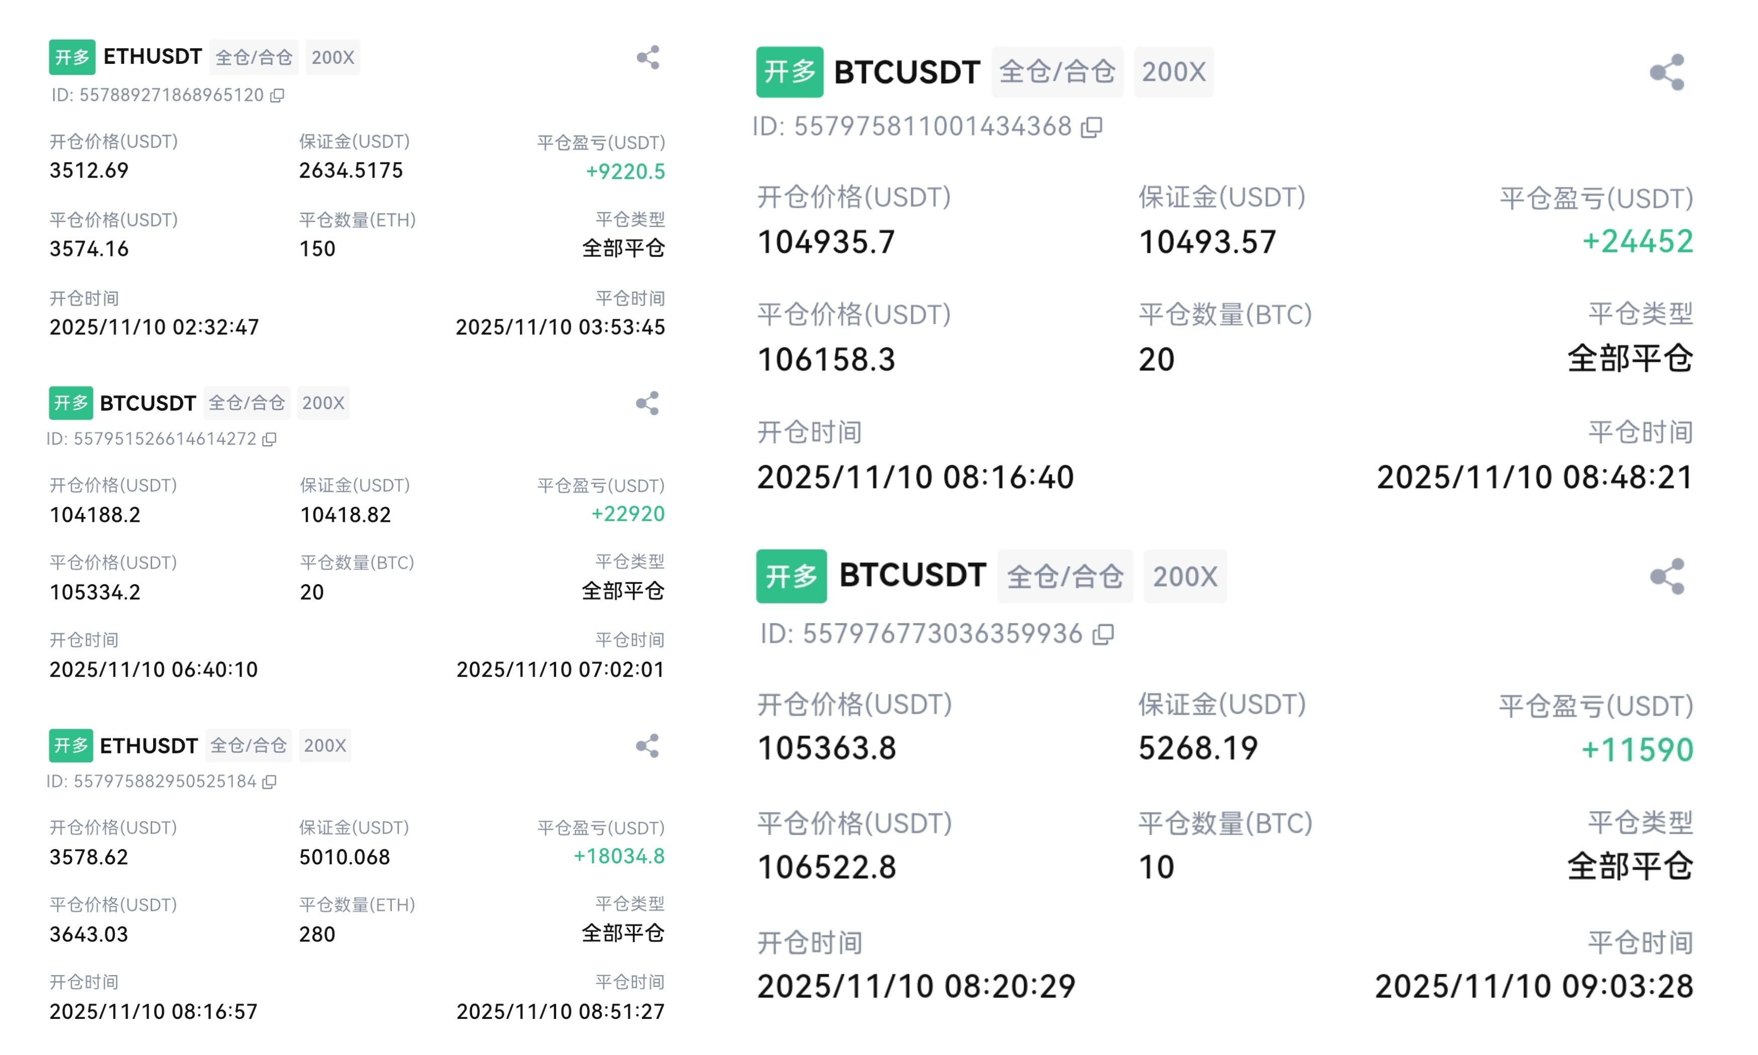
Task: Copy ID 55788927186896512 of first ETHUSDT position
Action: coord(277,96)
